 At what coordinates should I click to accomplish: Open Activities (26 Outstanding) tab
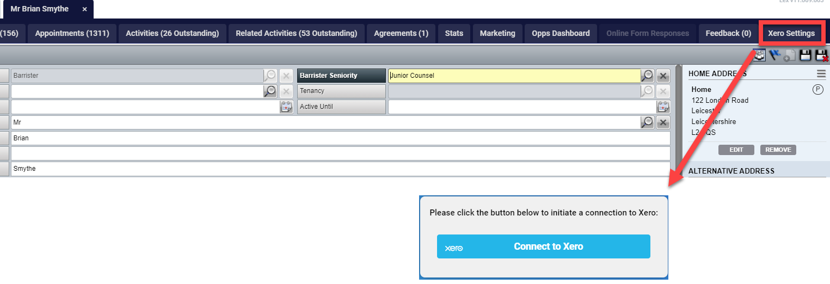tap(172, 33)
